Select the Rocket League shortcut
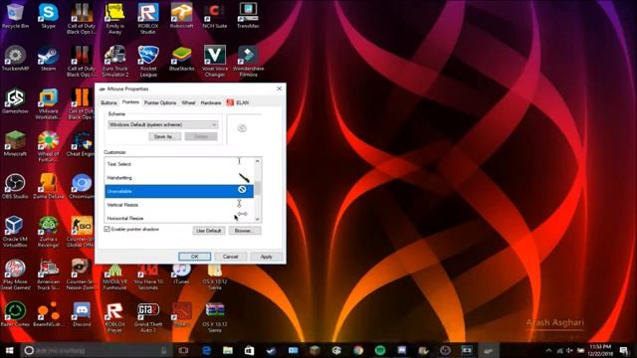The height and width of the screenshot is (358, 637). pos(148,61)
